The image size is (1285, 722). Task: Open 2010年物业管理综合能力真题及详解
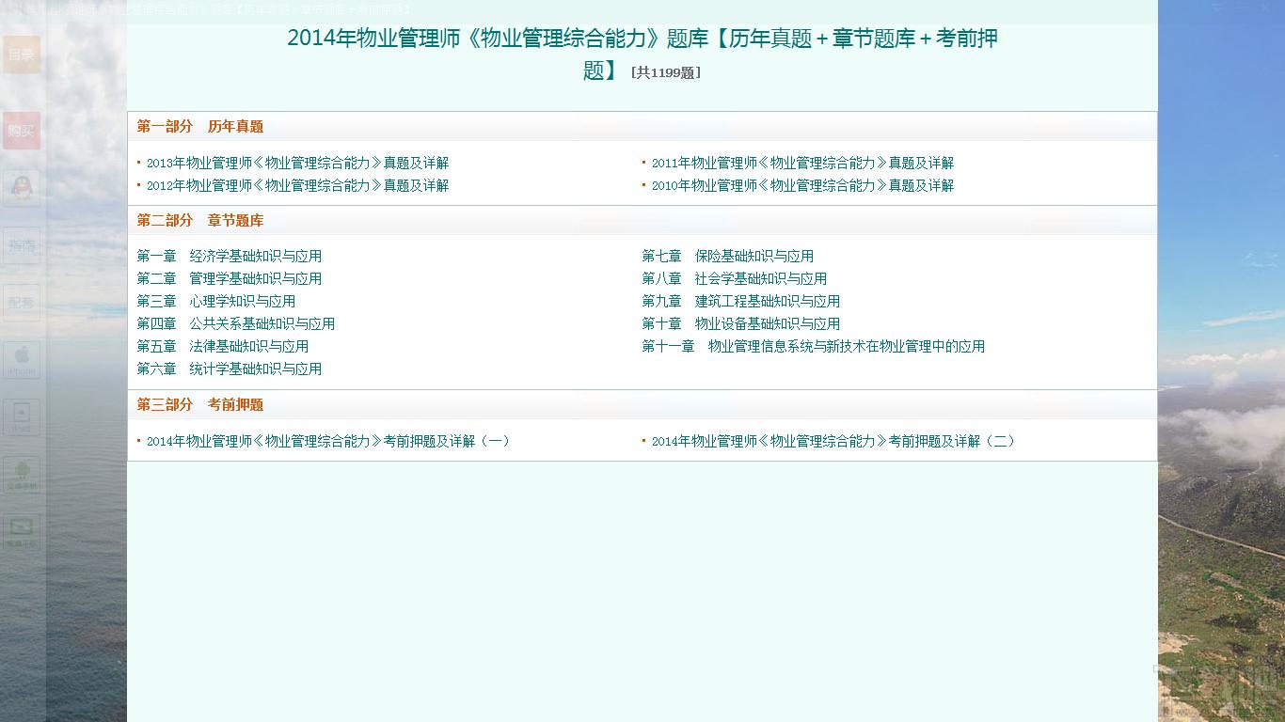[x=802, y=185]
